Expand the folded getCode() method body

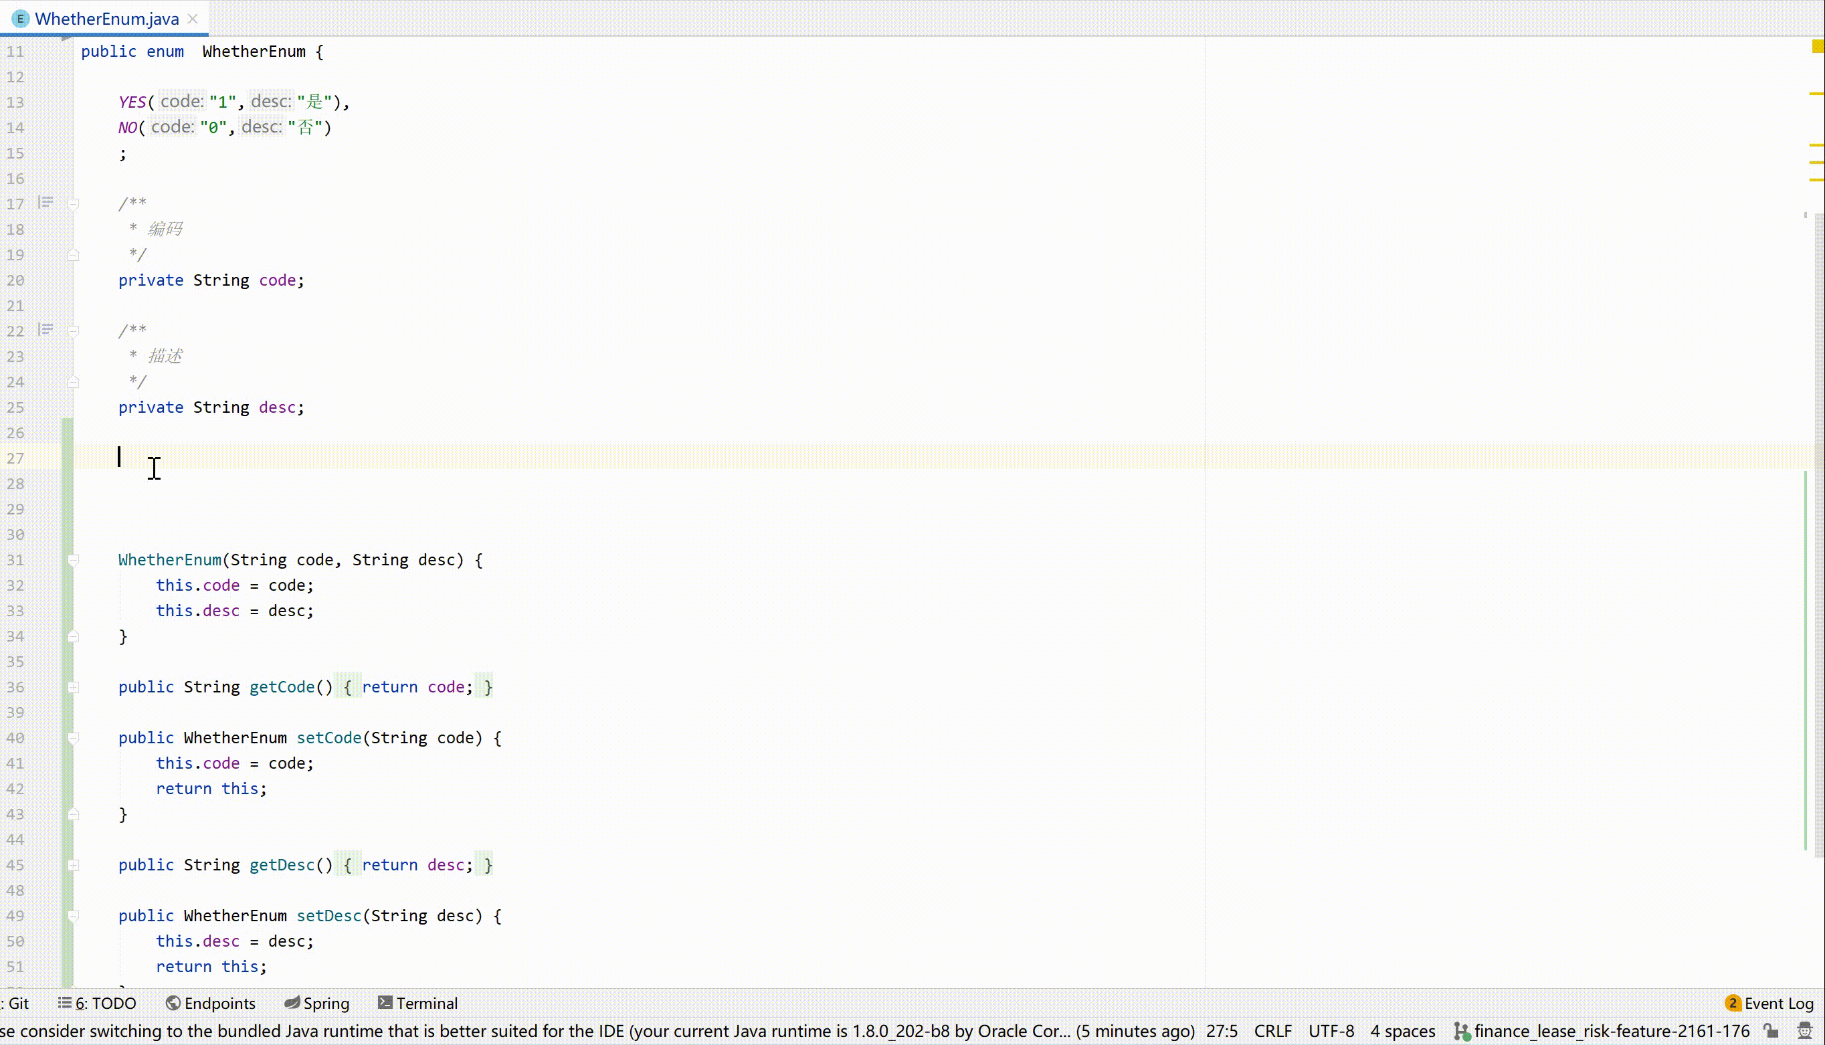coord(73,687)
